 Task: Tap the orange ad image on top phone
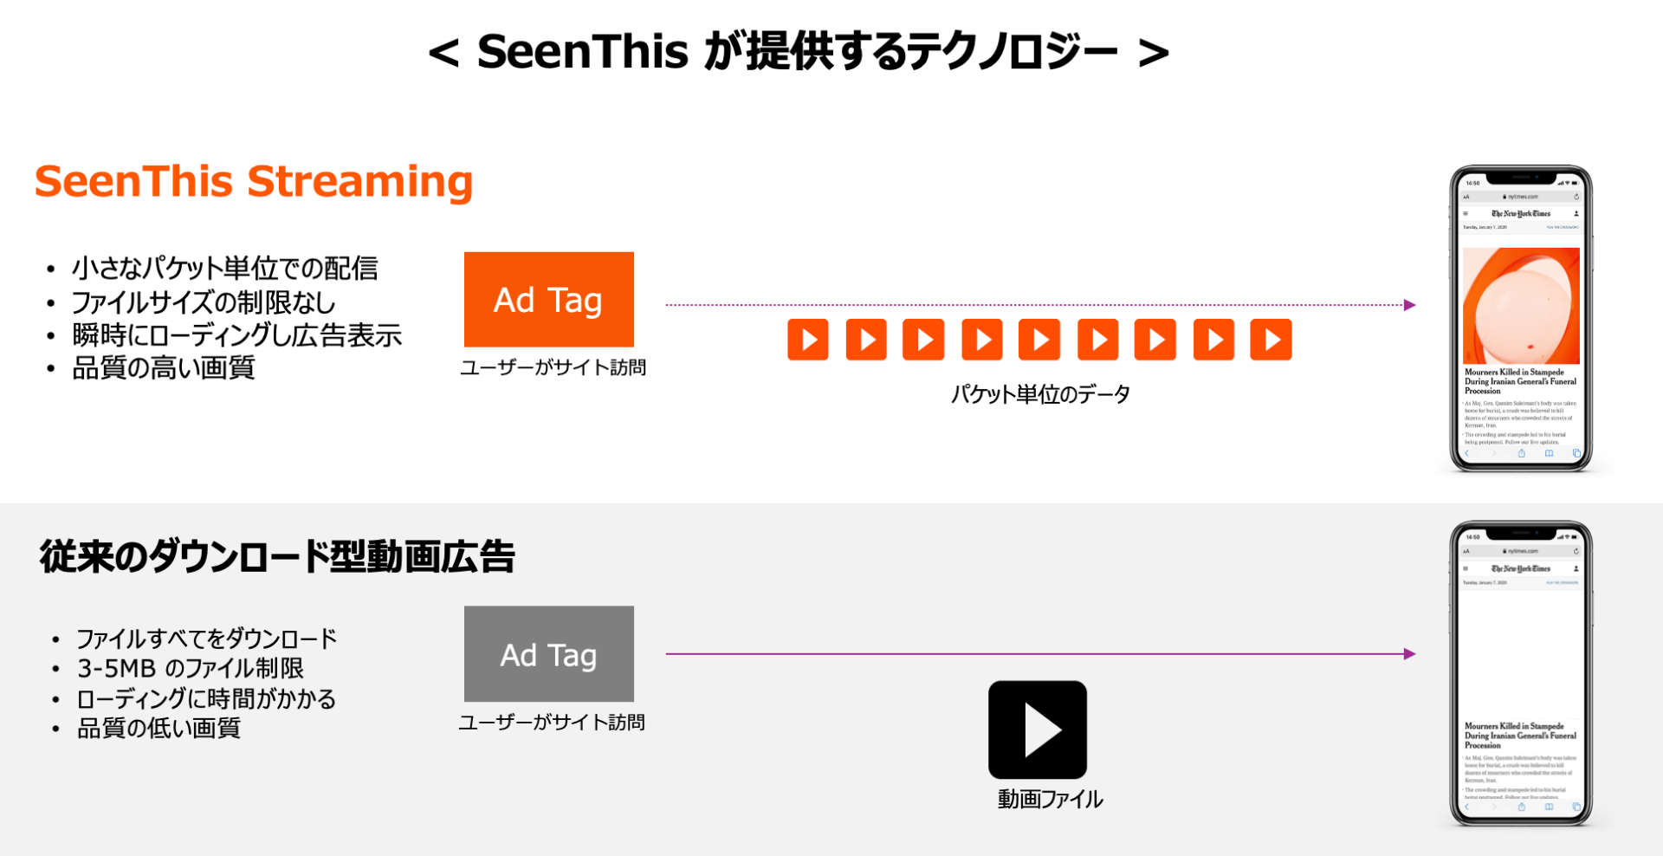(x=1521, y=305)
